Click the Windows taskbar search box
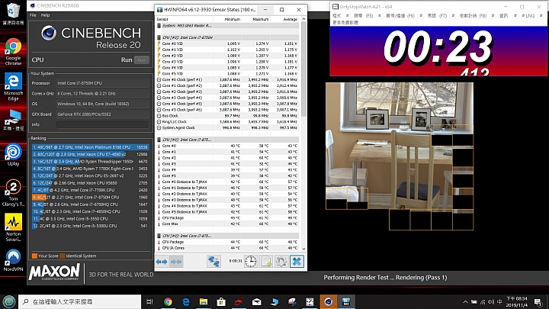Screen dimensions: 549x309 [79, 301]
